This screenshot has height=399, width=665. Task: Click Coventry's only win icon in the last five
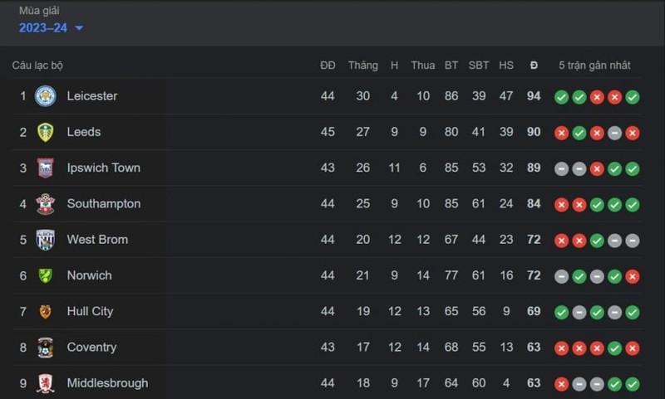(x=614, y=348)
